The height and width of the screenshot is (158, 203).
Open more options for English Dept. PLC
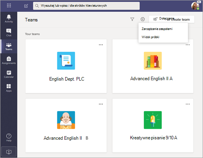[101, 45]
